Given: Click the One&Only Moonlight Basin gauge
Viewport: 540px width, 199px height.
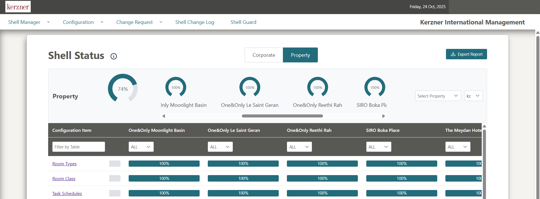Looking at the screenshot, I should pyautogui.click(x=176, y=87).
